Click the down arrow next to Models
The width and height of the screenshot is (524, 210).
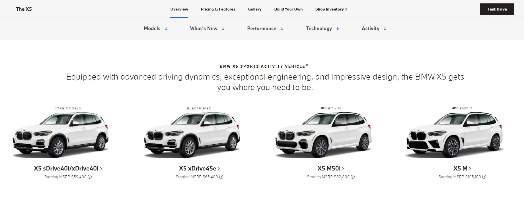point(166,29)
